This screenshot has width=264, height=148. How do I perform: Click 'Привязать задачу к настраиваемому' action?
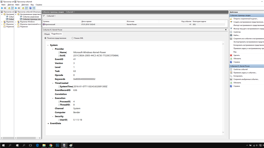pos(249,49)
